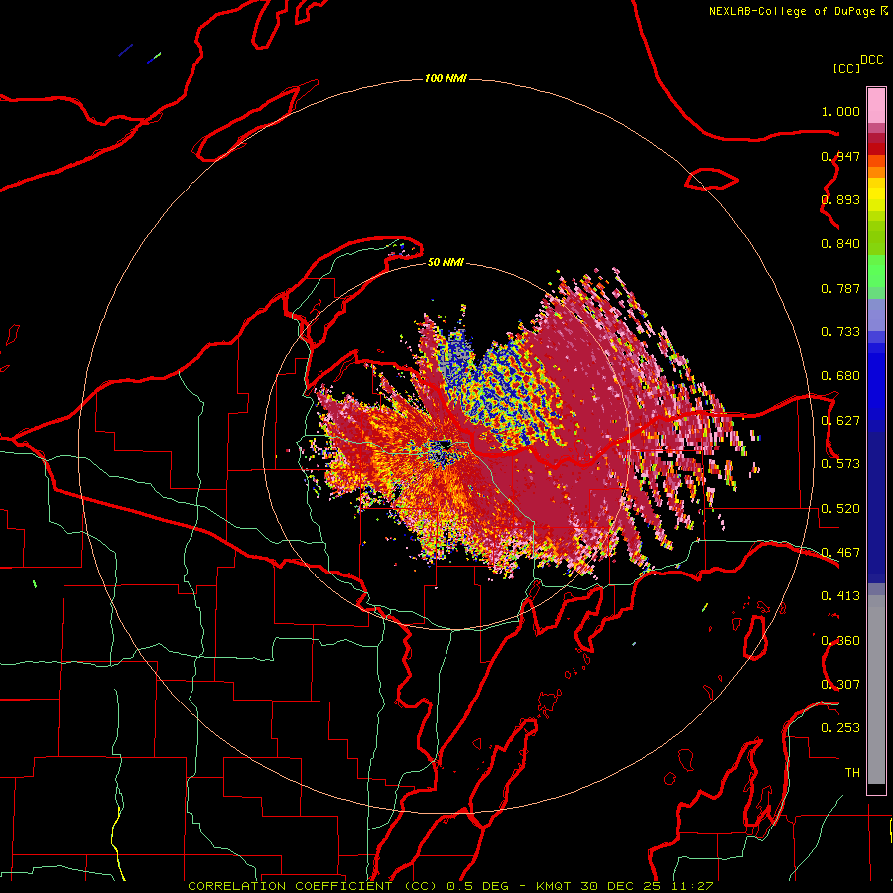
Task: Click the 0.467 legend value
Action: pos(840,553)
